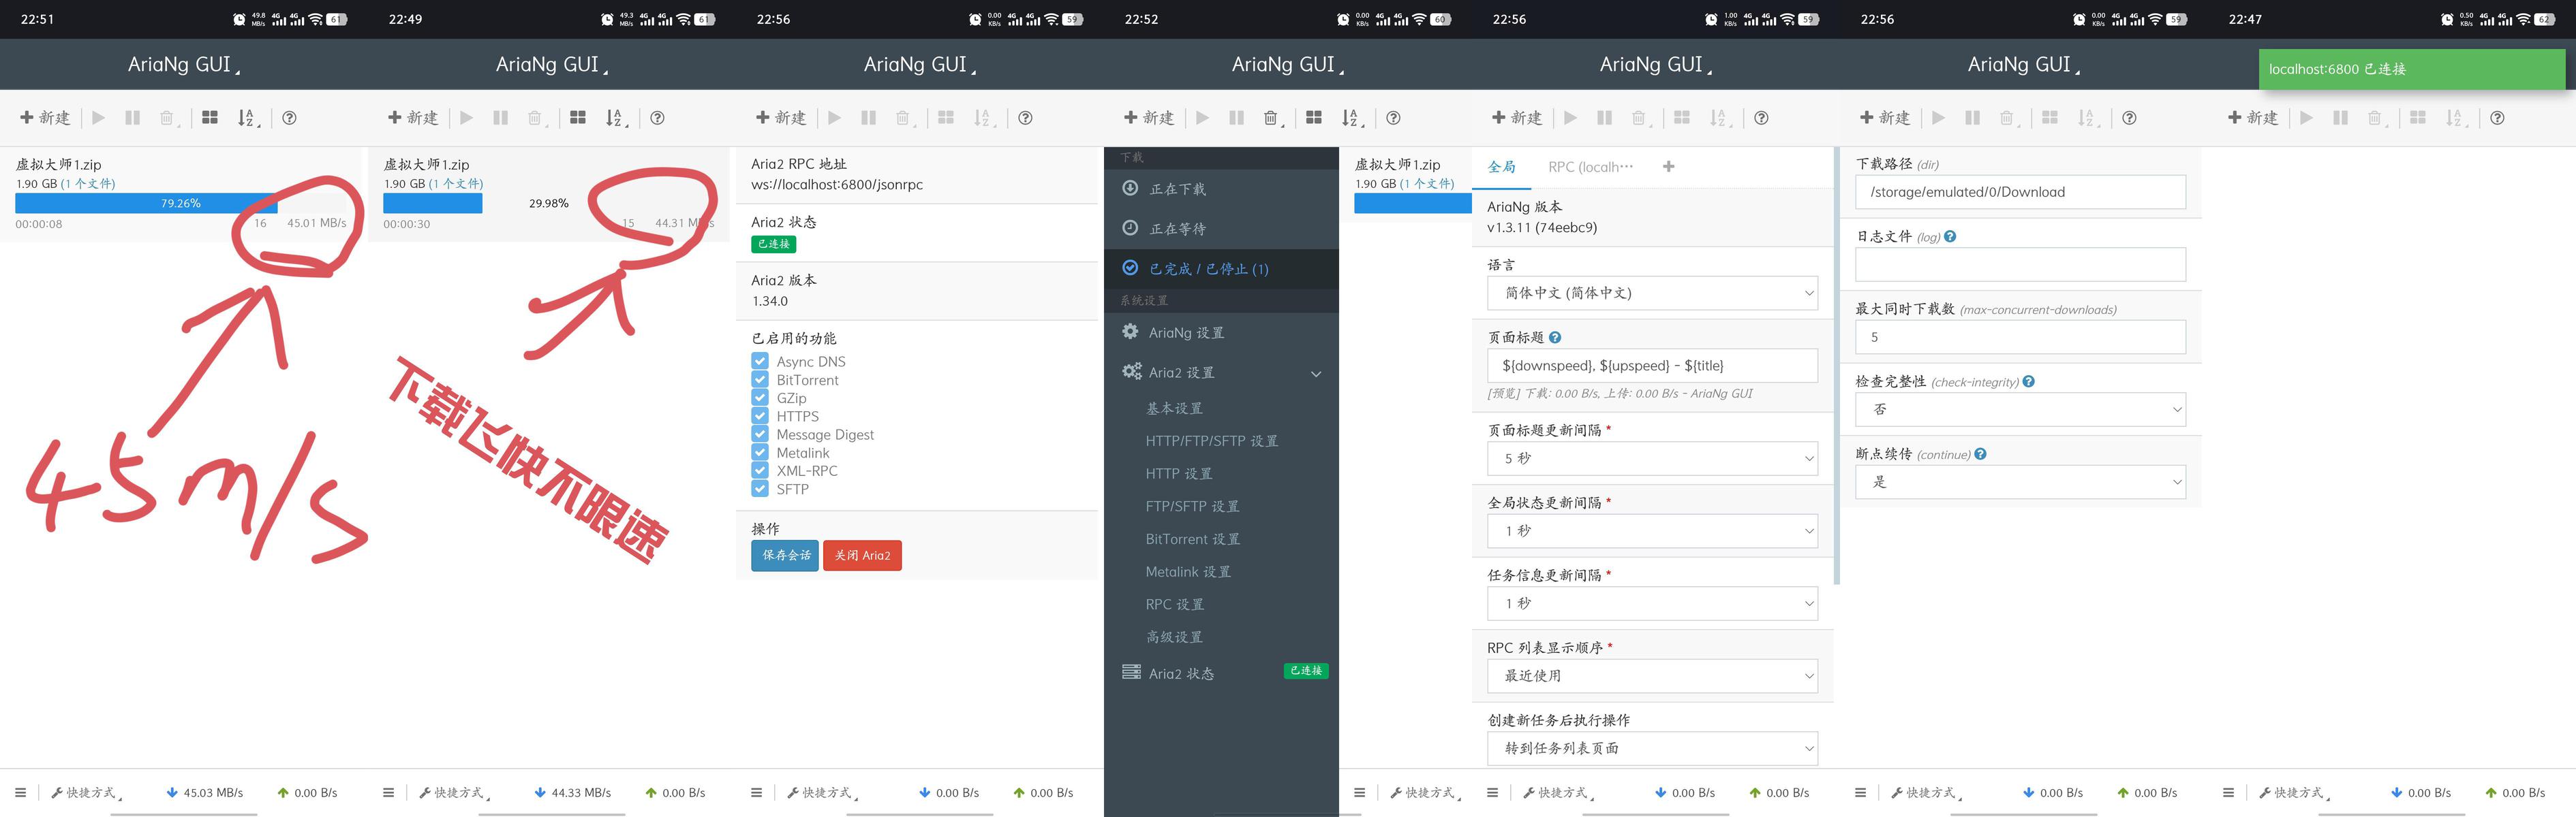Viewport: 2576px width, 817px height.
Task: Click the Aria2 状态 server icon in sidebar
Action: tap(1131, 672)
